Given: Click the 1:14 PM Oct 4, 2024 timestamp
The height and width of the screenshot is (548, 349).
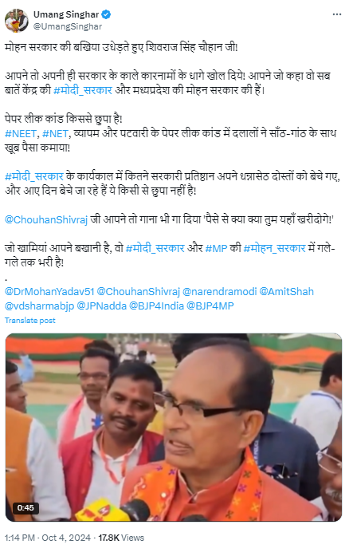Looking at the screenshot, I should (48, 538).
